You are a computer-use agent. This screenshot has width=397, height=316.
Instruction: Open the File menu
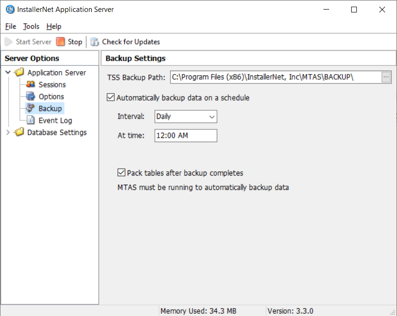(x=11, y=26)
